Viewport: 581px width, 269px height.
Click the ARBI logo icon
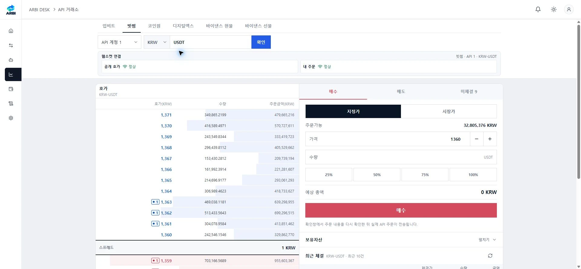click(x=11, y=10)
